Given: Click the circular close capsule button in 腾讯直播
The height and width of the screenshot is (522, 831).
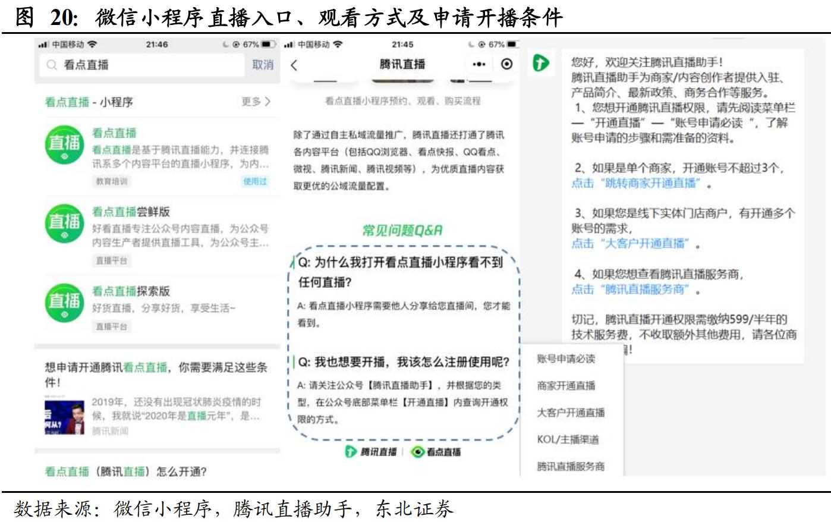Looking at the screenshot, I should [507, 65].
